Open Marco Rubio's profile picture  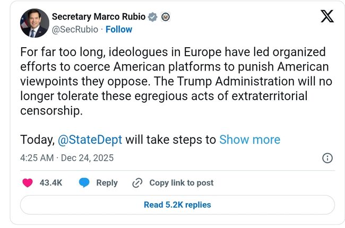(x=34, y=23)
